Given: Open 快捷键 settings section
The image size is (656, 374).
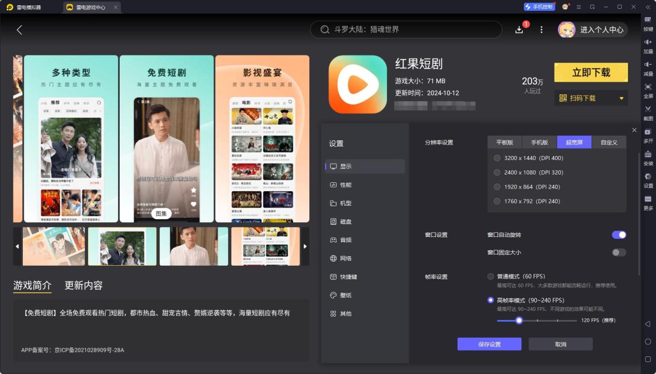Looking at the screenshot, I should click(x=365, y=277).
